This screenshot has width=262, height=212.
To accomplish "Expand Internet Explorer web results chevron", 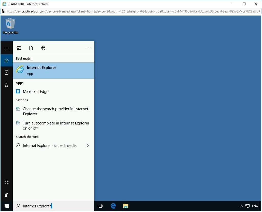I will 88,145.
